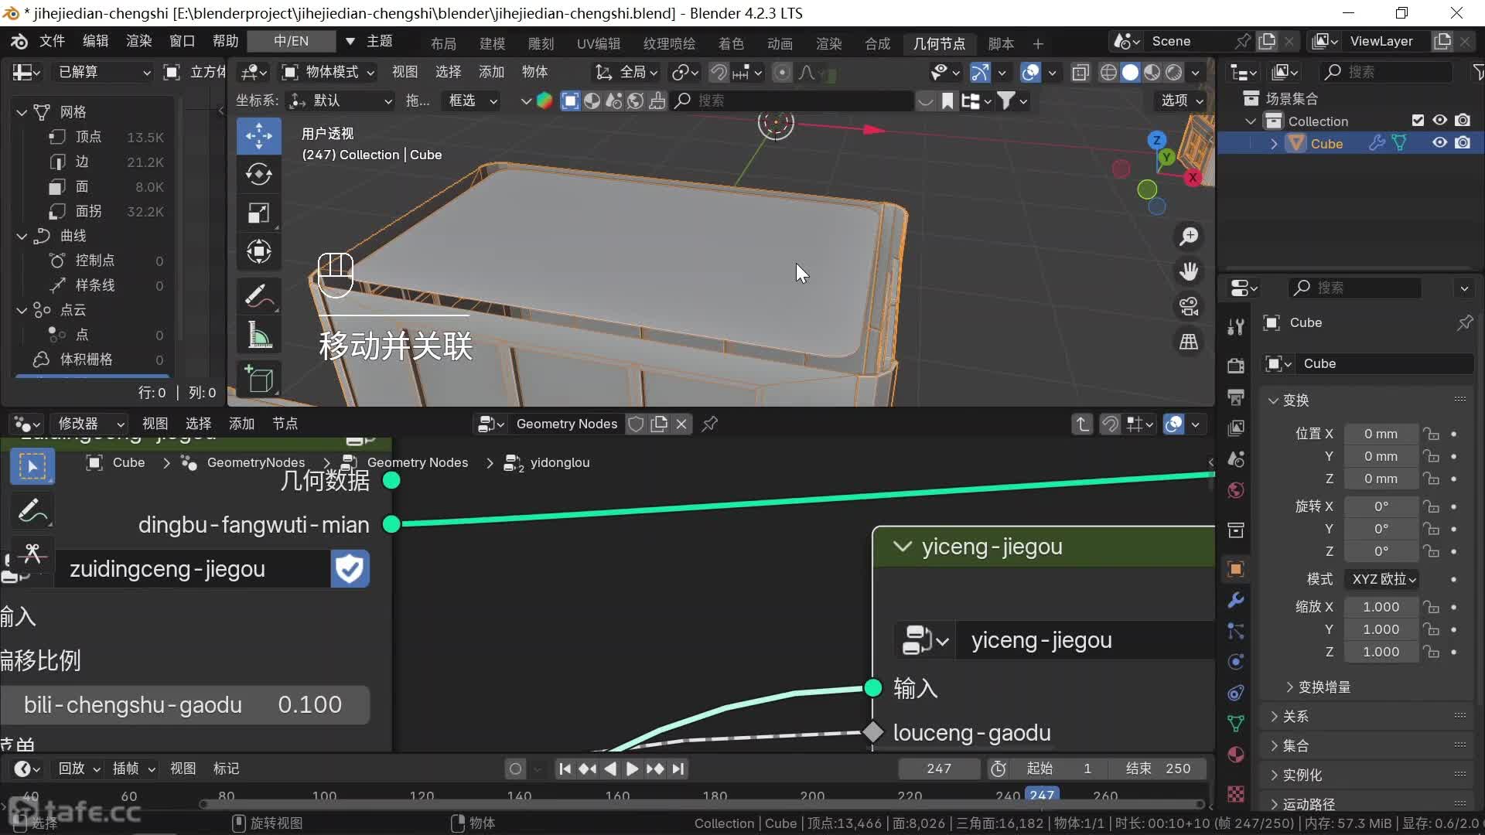Toggle lock on Location X
Screen dimensions: 1485x835
pos(1432,434)
